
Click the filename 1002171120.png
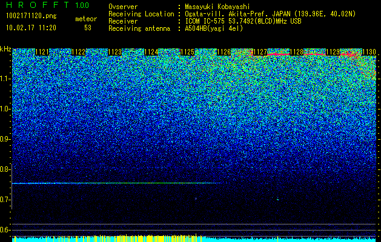tap(31, 16)
